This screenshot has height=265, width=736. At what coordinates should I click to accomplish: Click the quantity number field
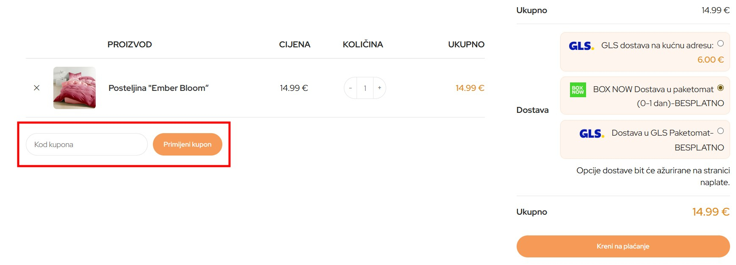365,88
